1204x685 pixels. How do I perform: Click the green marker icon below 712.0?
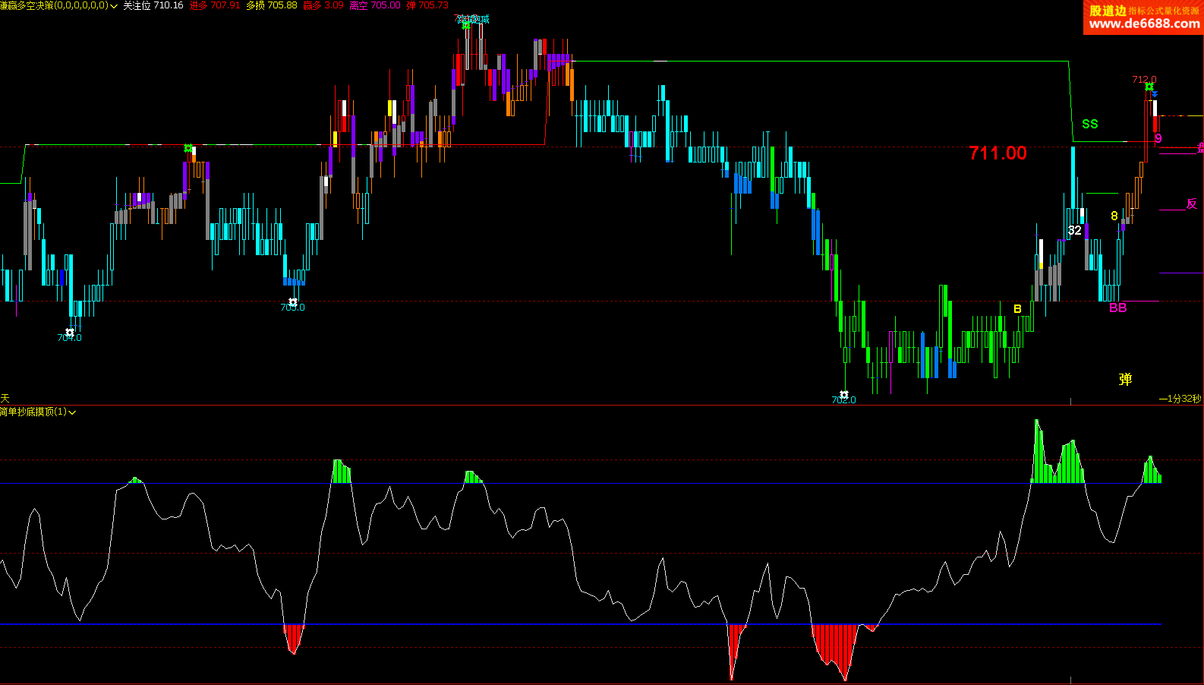(x=1149, y=87)
